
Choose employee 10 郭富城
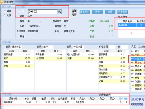(x=138, y=85)
